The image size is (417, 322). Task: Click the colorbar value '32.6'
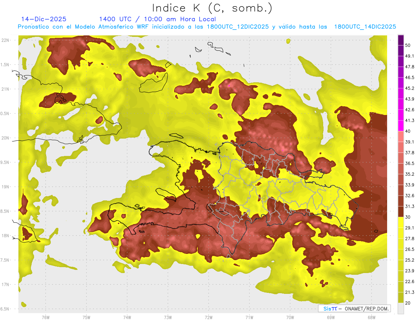[409, 196]
